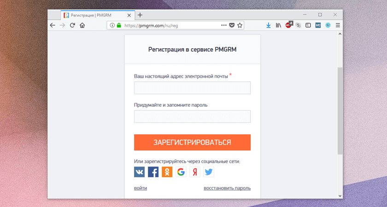Register via Odnoklassniki icon

click(x=167, y=172)
